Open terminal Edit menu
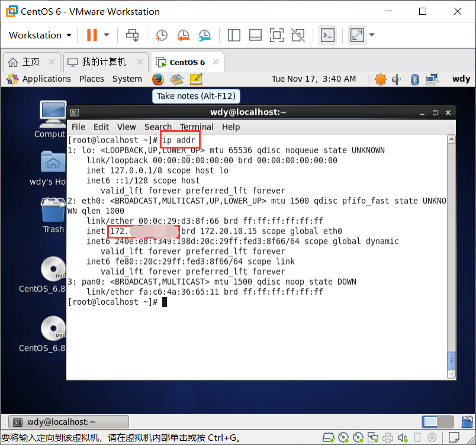The height and width of the screenshot is (445, 476). point(101,127)
